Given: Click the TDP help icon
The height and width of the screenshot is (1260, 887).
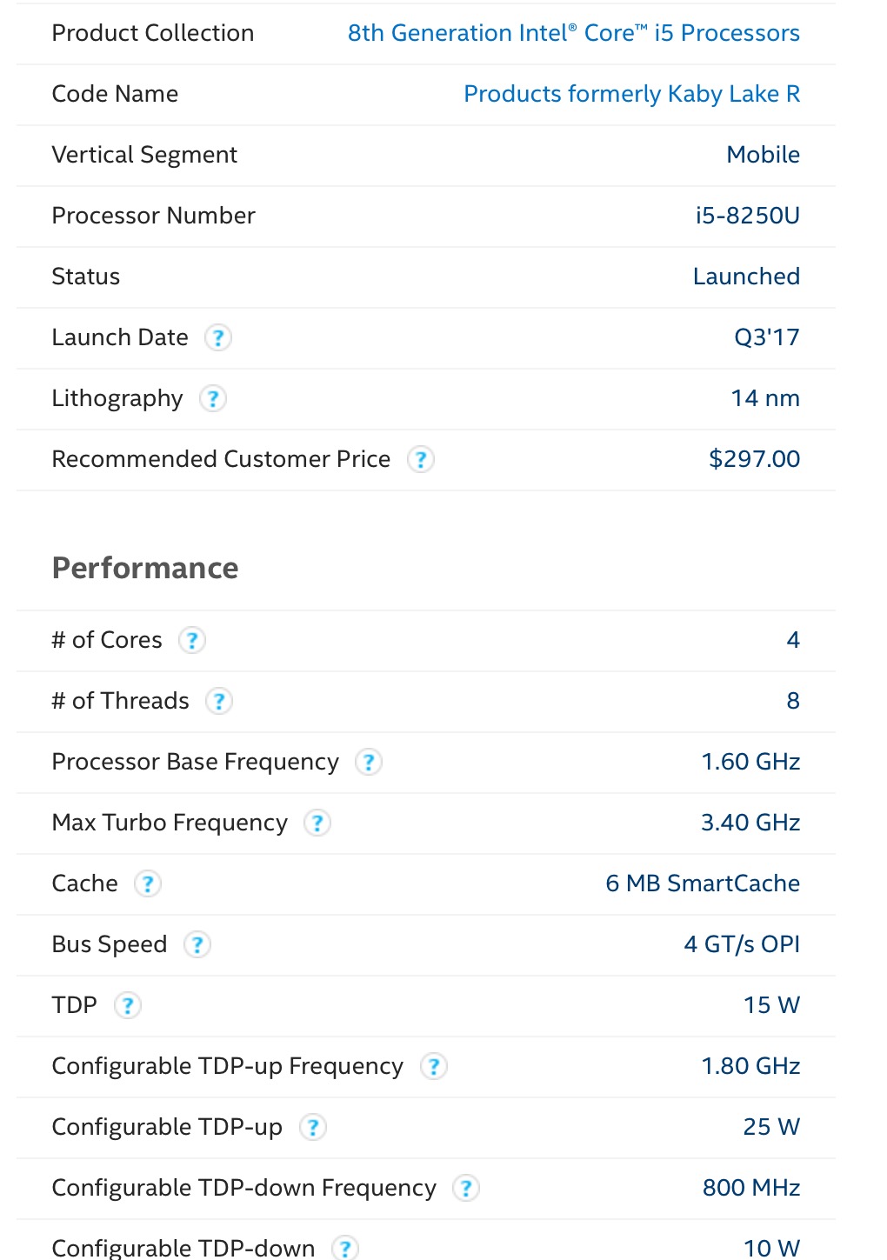Looking at the screenshot, I should (x=128, y=1005).
